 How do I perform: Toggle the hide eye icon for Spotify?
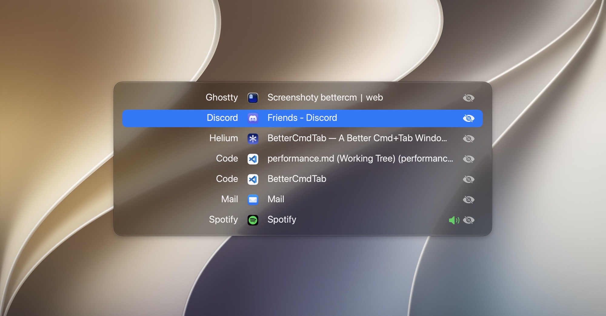(468, 220)
